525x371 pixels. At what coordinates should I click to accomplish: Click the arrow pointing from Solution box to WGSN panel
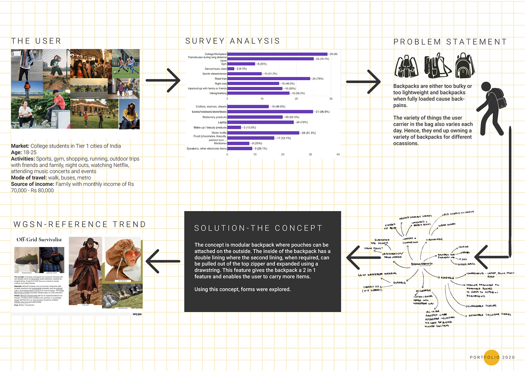click(x=163, y=261)
